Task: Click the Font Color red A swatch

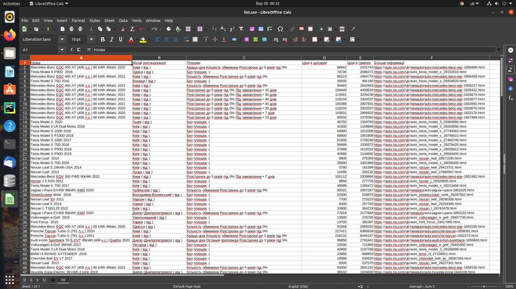Action: click(x=131, y=40)
